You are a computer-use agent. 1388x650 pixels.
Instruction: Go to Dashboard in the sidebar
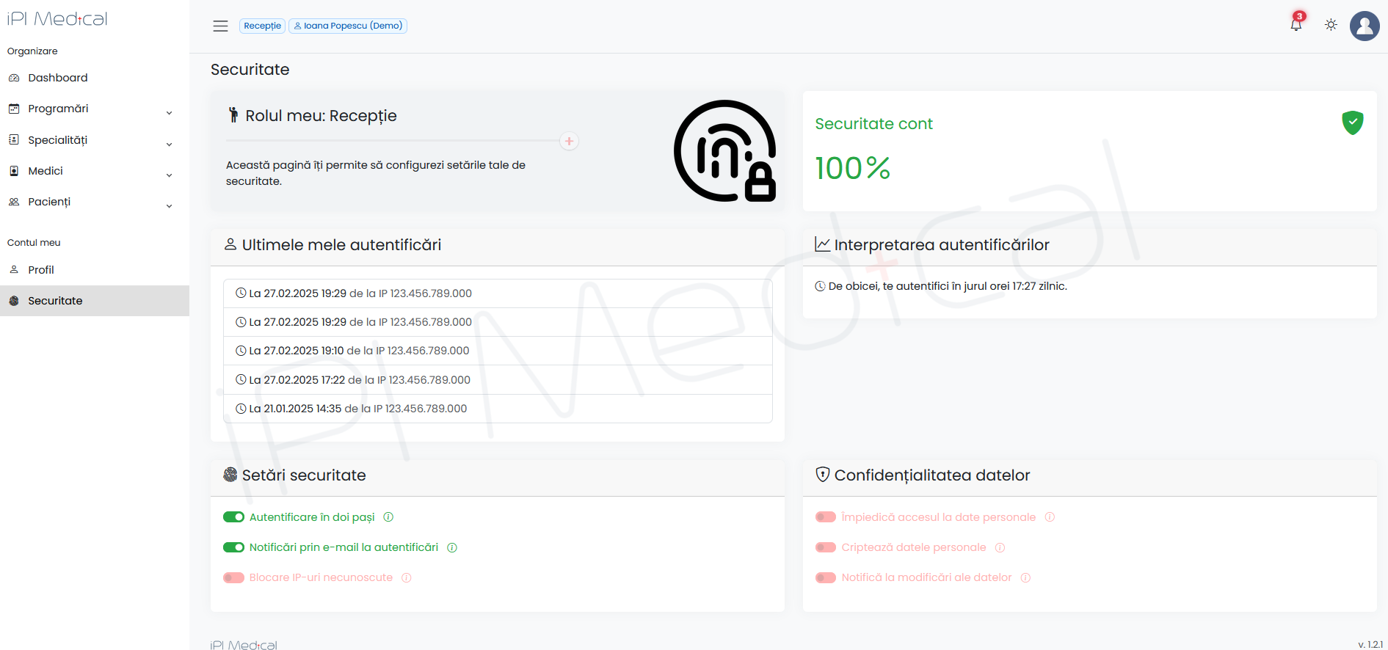click(x=57, y=78)
